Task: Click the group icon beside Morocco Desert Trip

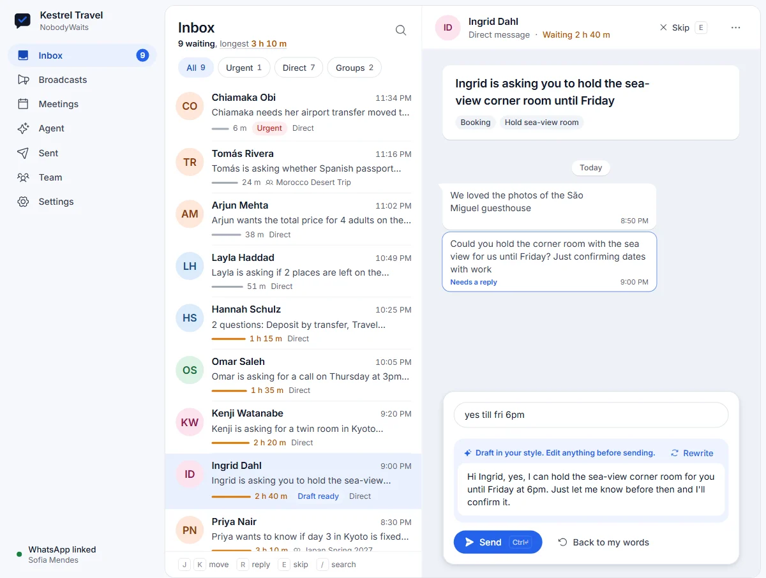Action: (269, 182)
